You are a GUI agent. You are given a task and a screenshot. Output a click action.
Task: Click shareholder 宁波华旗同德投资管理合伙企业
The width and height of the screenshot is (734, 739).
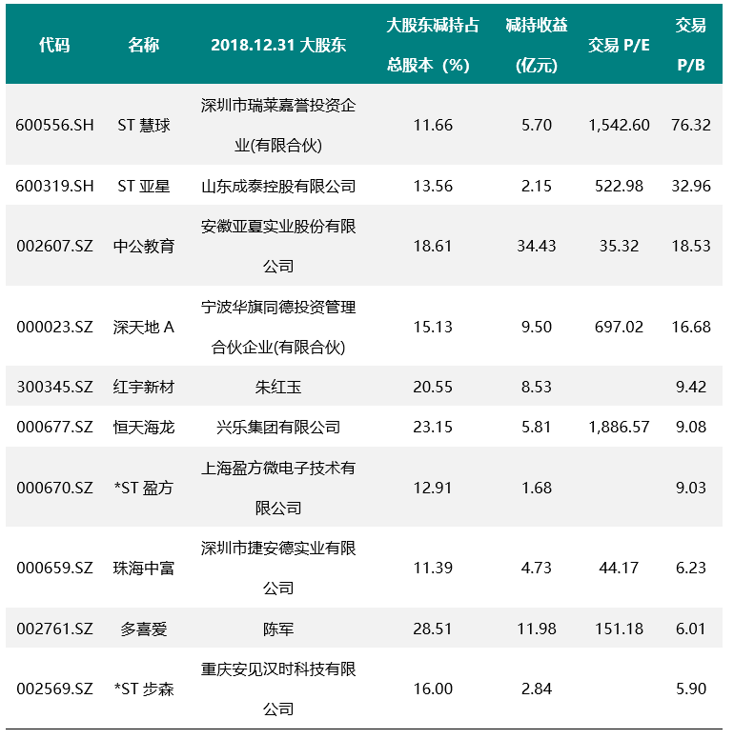278,327
